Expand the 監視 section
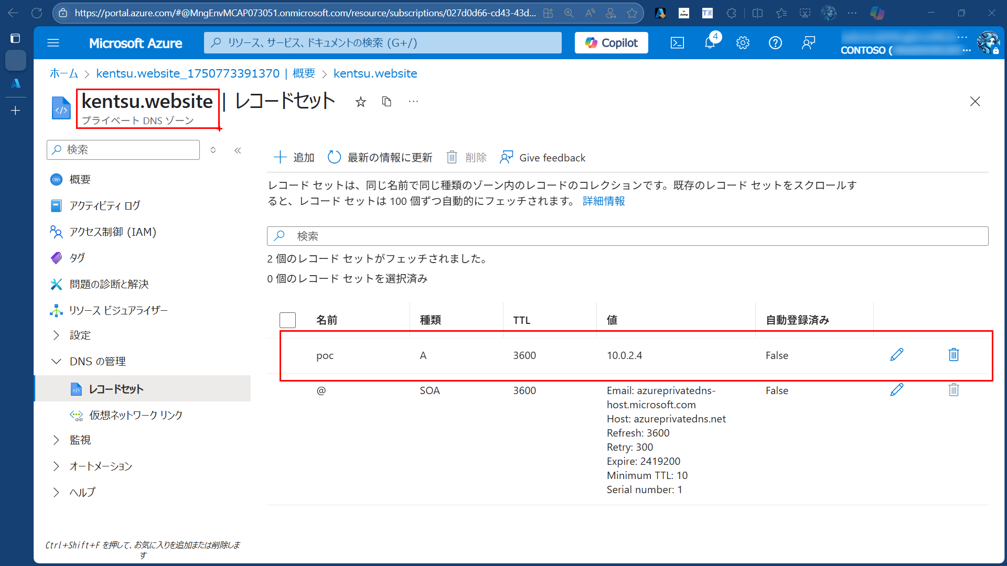Screen dimensions: 1007x566 (80, 440)
